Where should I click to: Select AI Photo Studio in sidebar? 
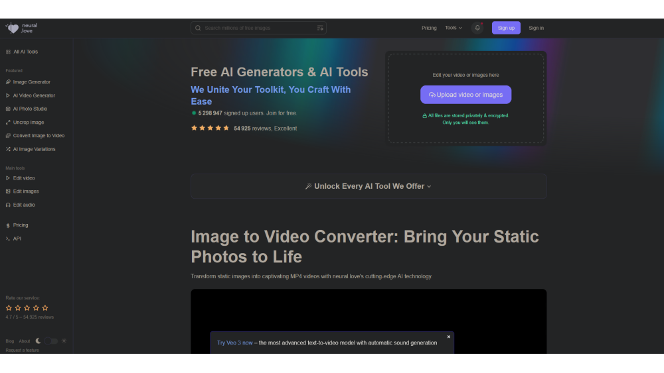pyautogui.click(x=30, y=109)
